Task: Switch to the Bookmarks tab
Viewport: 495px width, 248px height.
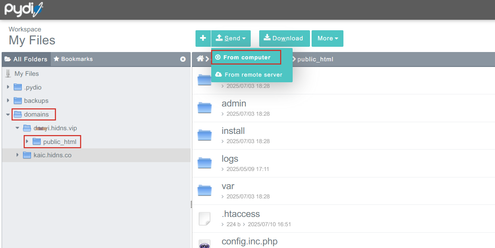Action: point(73,59)
